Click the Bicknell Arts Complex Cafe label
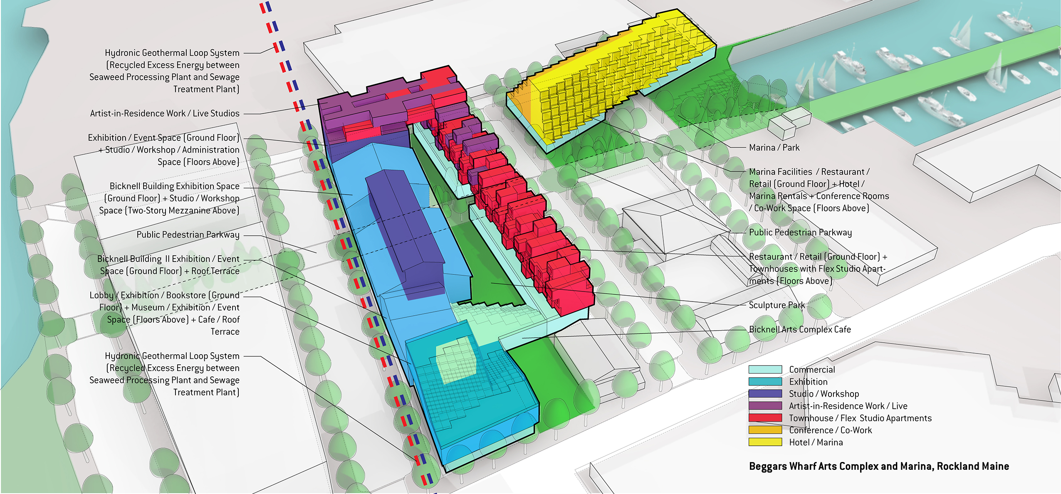The width and height of the screenshot is (1061, 494). coord(800,329)
